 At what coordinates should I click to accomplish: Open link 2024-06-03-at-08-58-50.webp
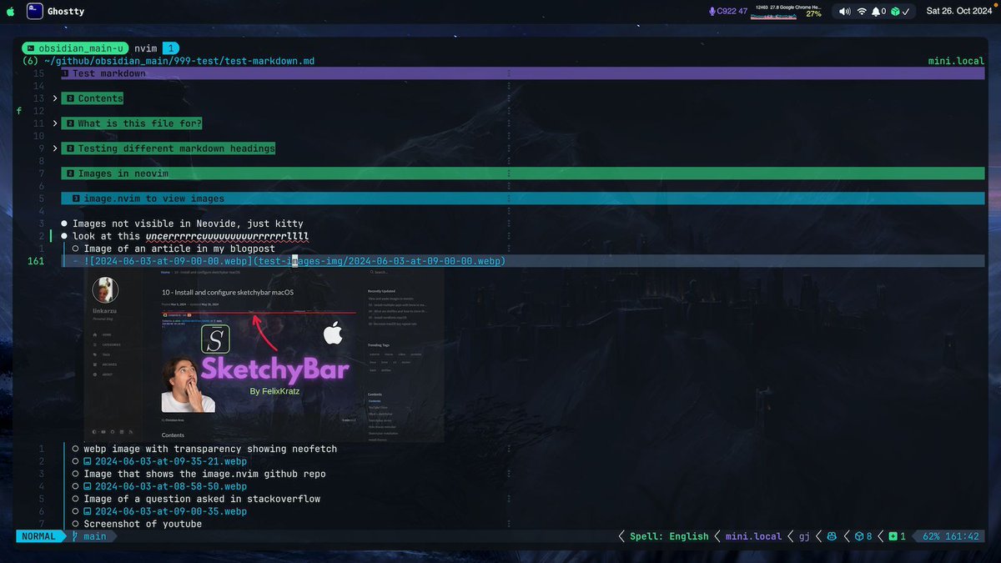171,486
